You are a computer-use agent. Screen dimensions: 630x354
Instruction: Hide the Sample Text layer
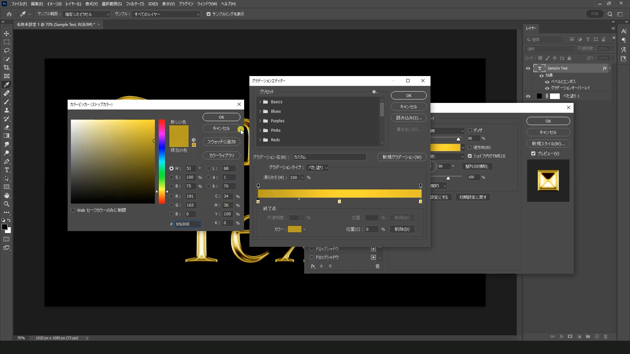point(528,68)
